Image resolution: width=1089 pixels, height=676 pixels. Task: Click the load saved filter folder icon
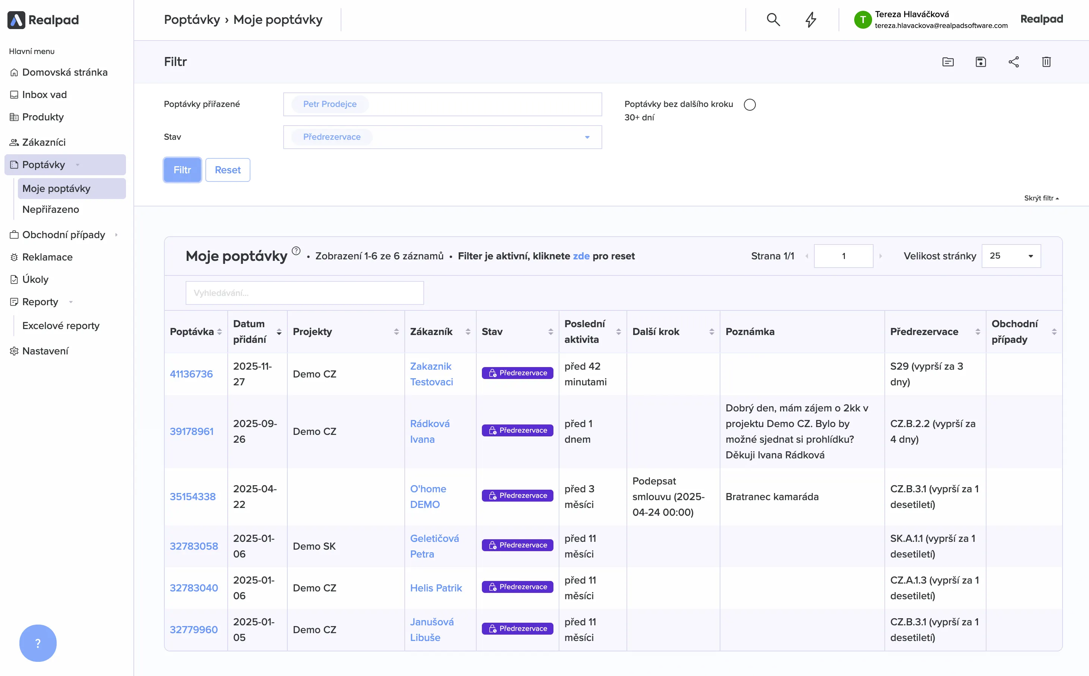948,62
